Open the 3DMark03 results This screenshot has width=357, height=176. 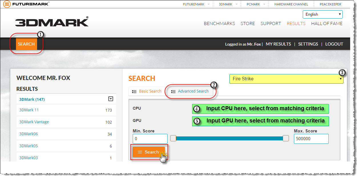click(29, 158)
